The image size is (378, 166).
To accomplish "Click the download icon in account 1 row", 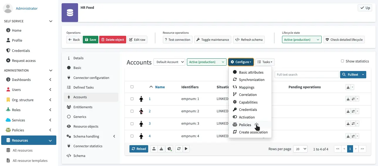I will click(348, 99).
